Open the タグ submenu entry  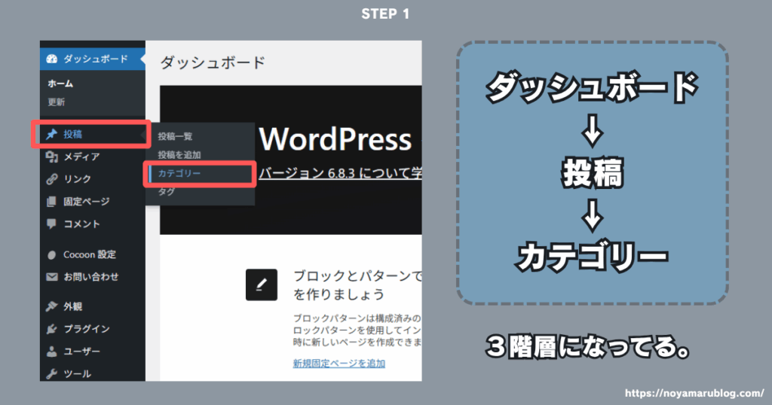[166, 192]
